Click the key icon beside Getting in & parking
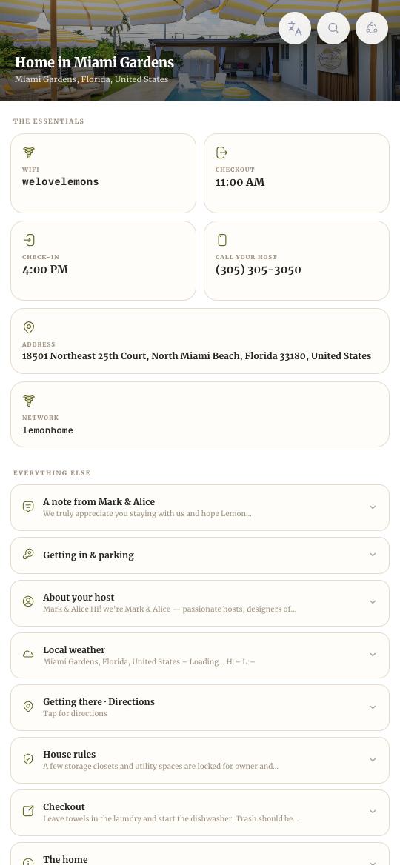 (x=28, y=555)
